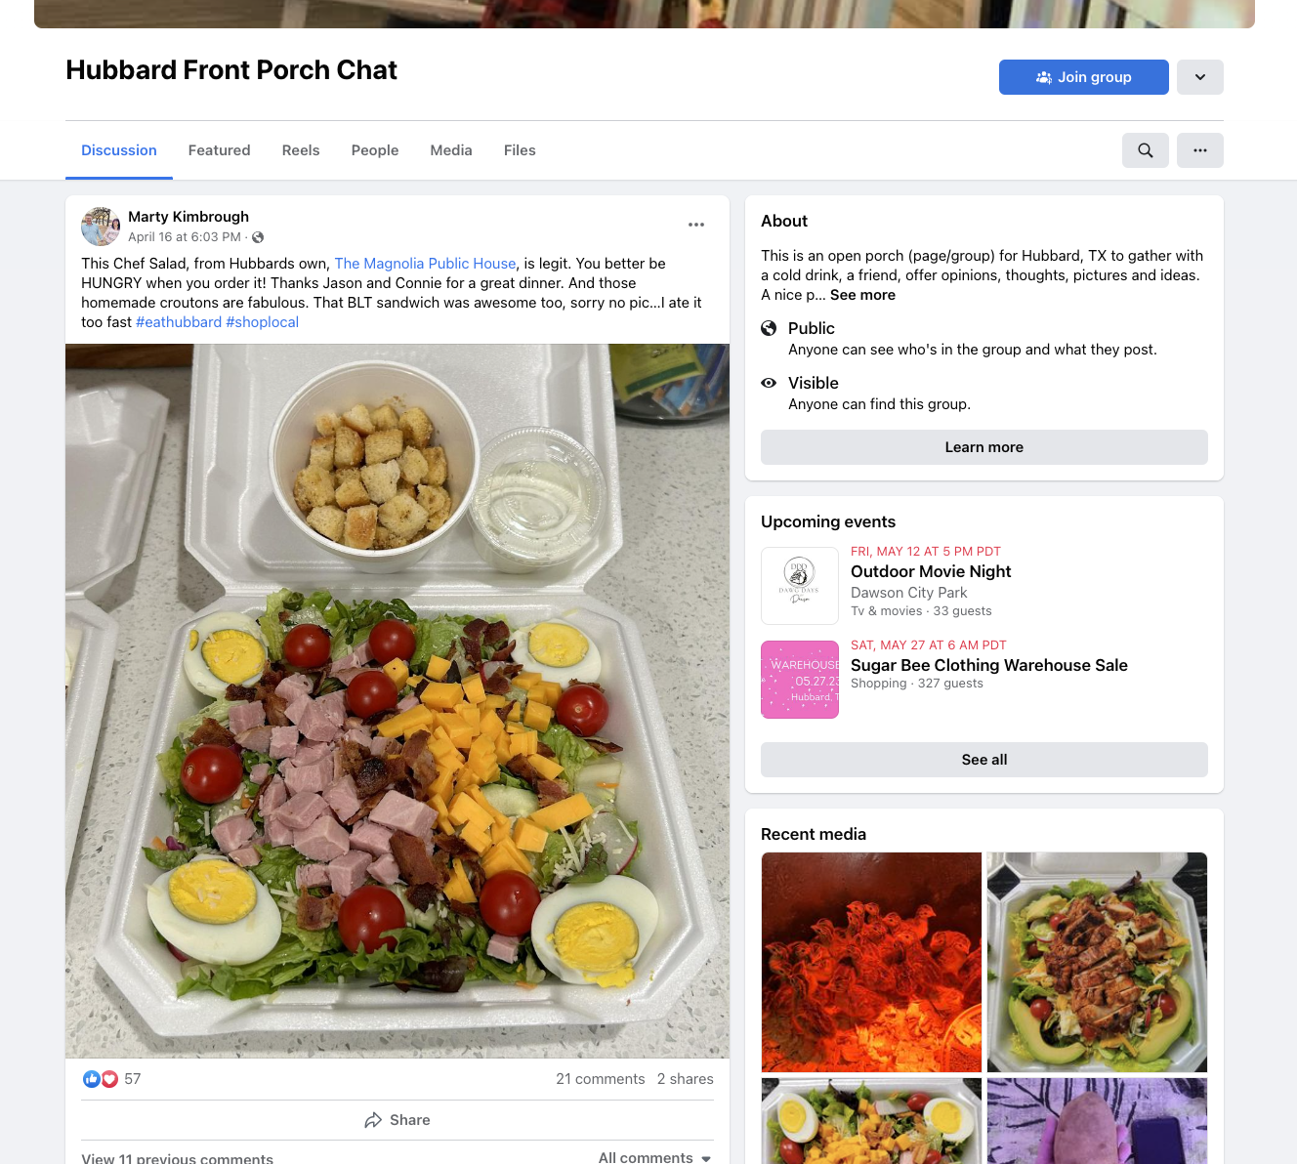Click the Learn more button
Image resolution: width=1297 pixels, height=1164 pixels.
984,447
